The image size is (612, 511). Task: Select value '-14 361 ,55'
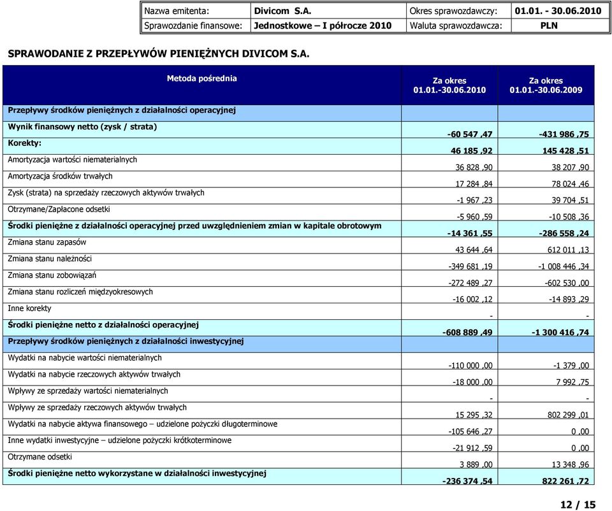tap(470, 233)
